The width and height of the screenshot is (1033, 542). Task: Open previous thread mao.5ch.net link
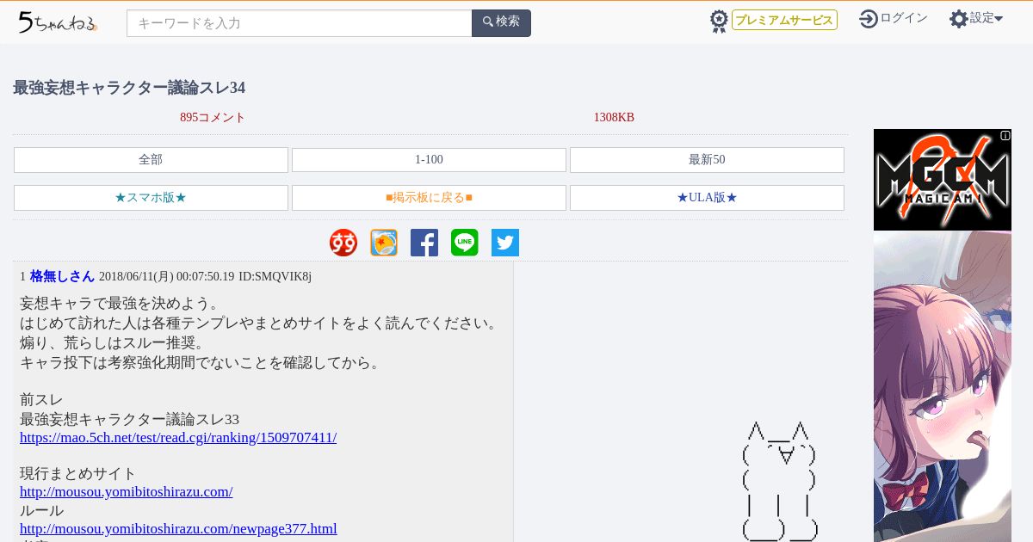[178, 438]
